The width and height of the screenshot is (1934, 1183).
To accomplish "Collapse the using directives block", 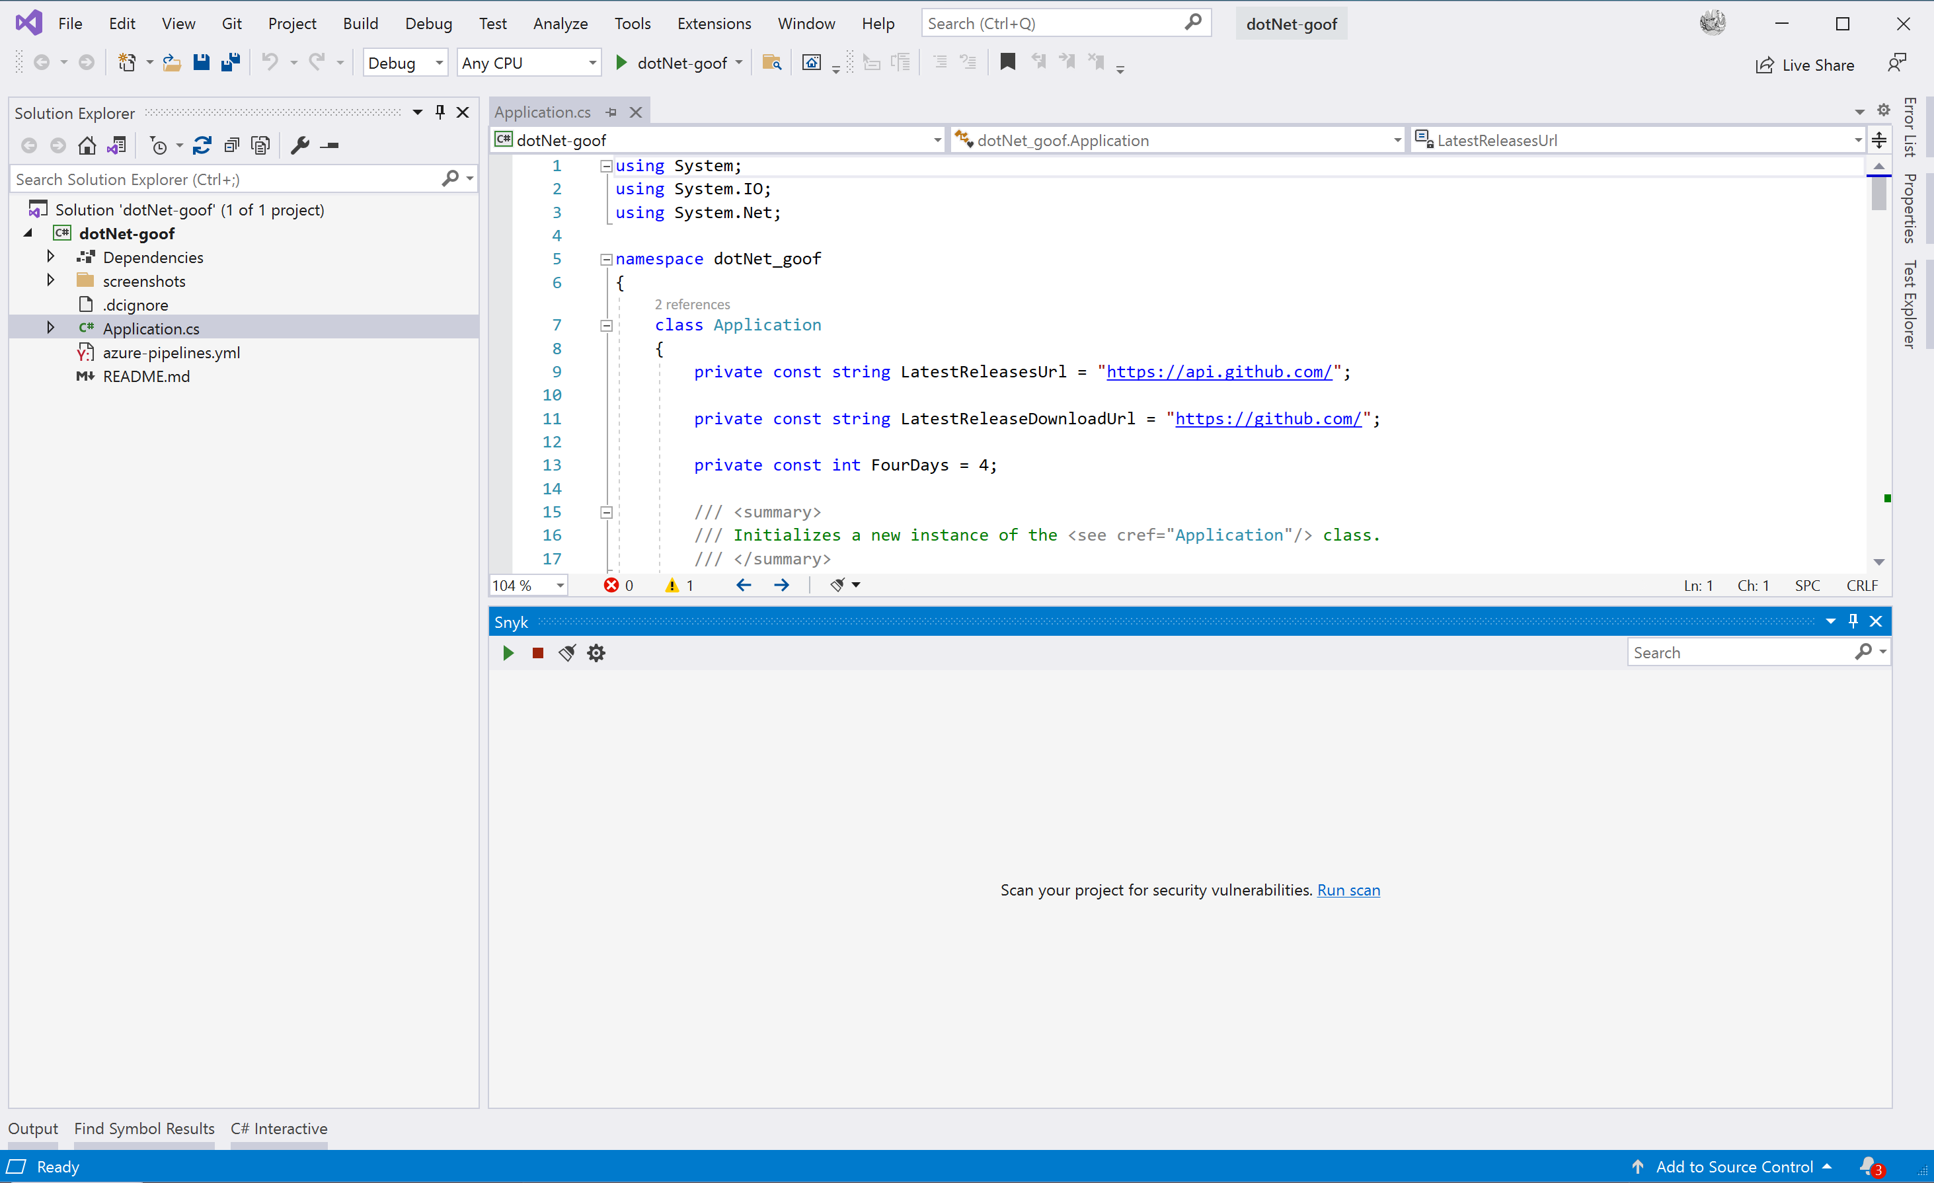I will (x=606, y=166).
